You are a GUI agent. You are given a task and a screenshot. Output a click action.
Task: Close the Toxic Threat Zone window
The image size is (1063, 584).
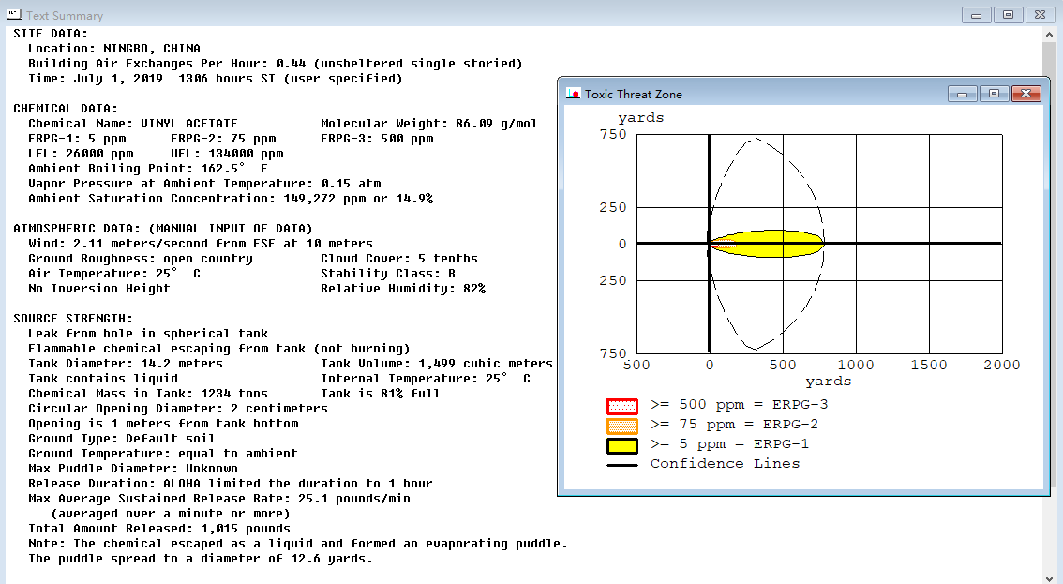click(1026, 94)
